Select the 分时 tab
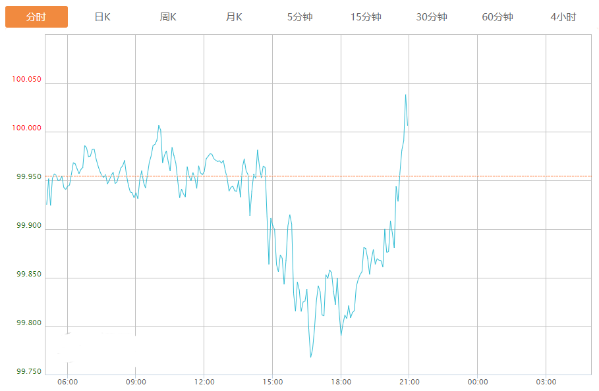 (36, 17)
